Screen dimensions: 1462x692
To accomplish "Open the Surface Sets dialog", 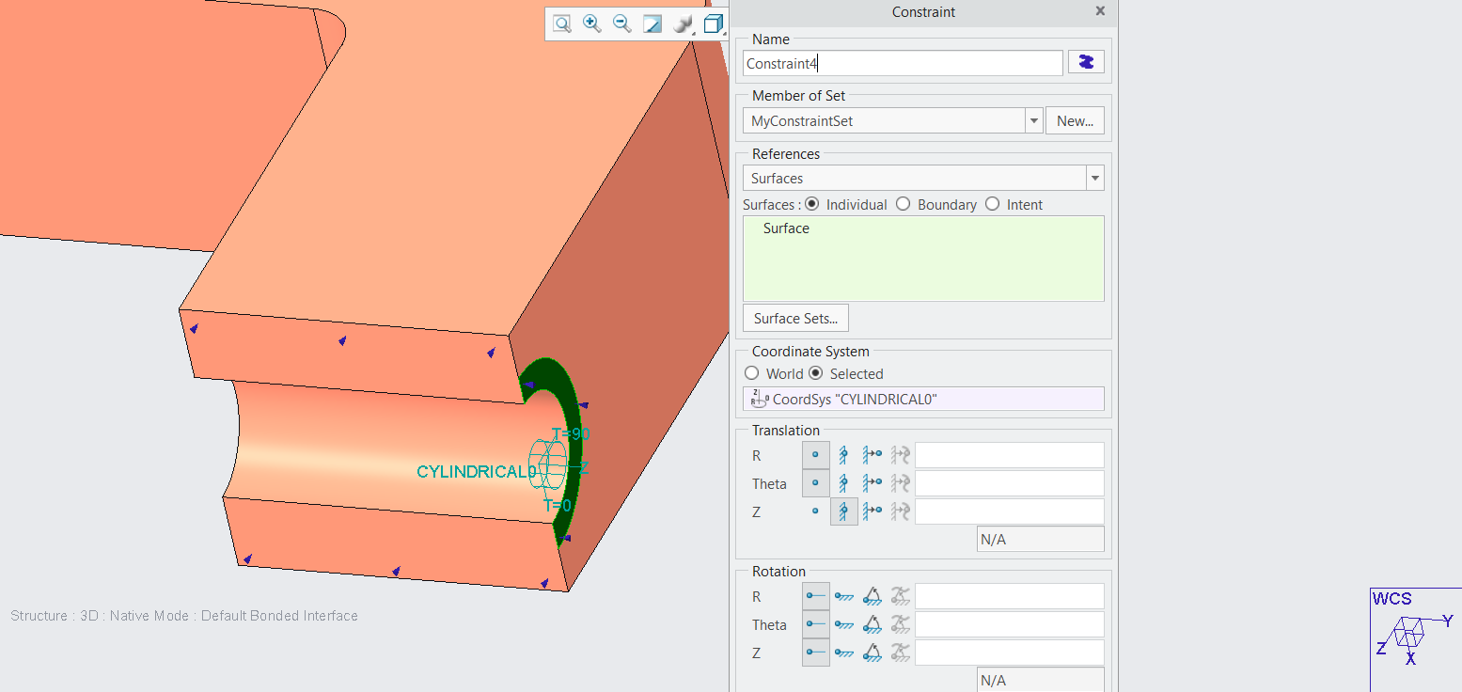I will tap(794, 318).
